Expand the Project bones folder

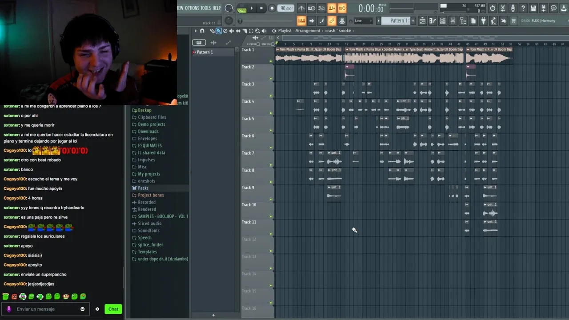[150, 195]
